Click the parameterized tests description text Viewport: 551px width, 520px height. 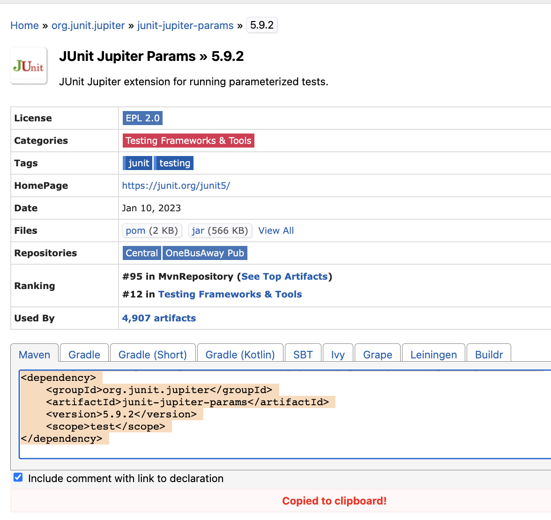click(194, 82)
